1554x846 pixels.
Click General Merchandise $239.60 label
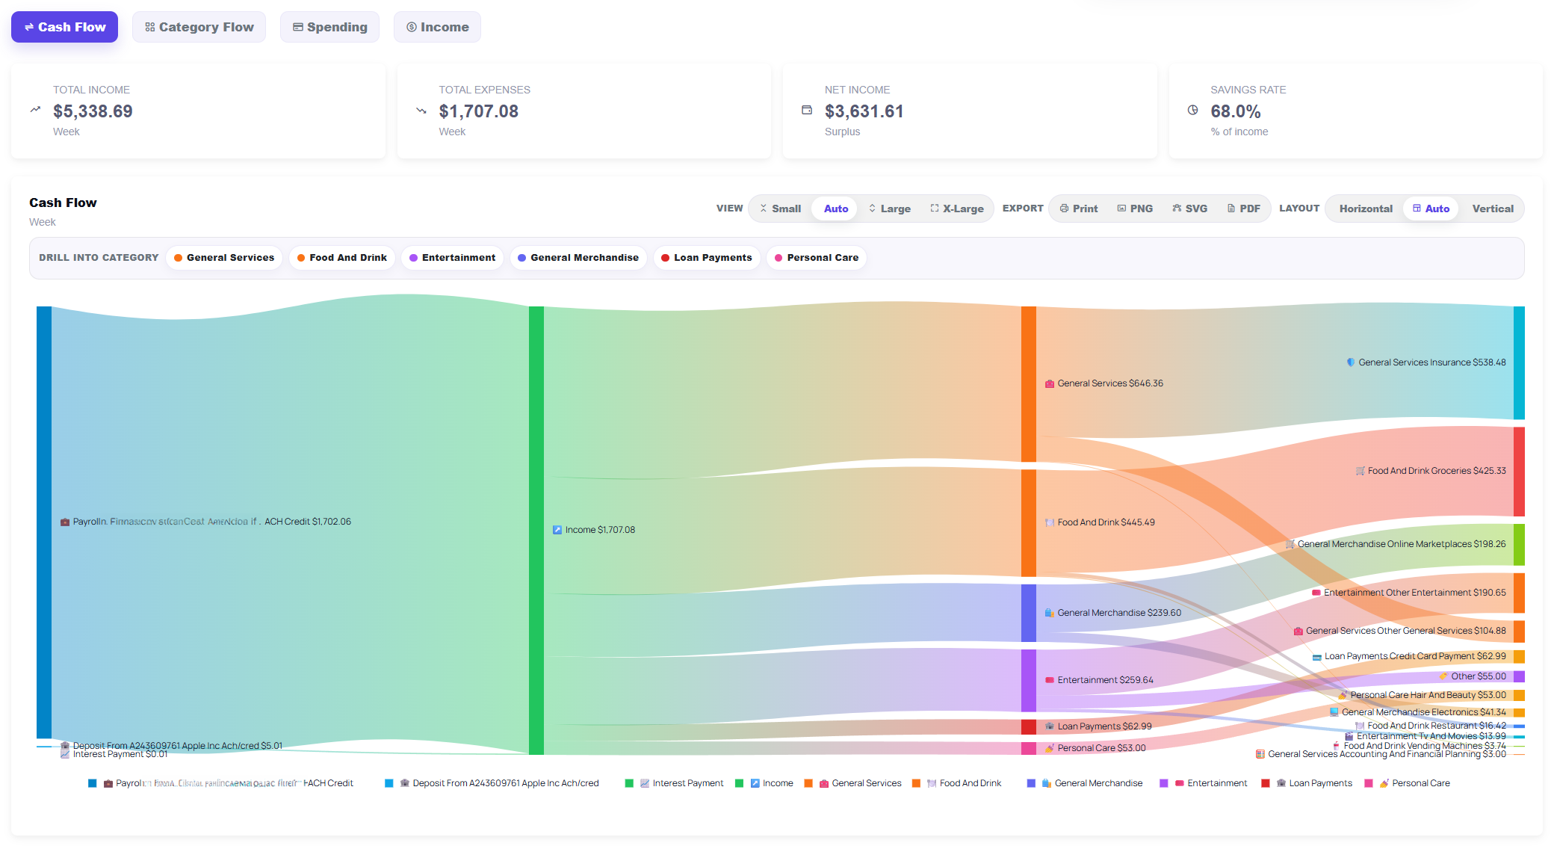pos(1113,613)
